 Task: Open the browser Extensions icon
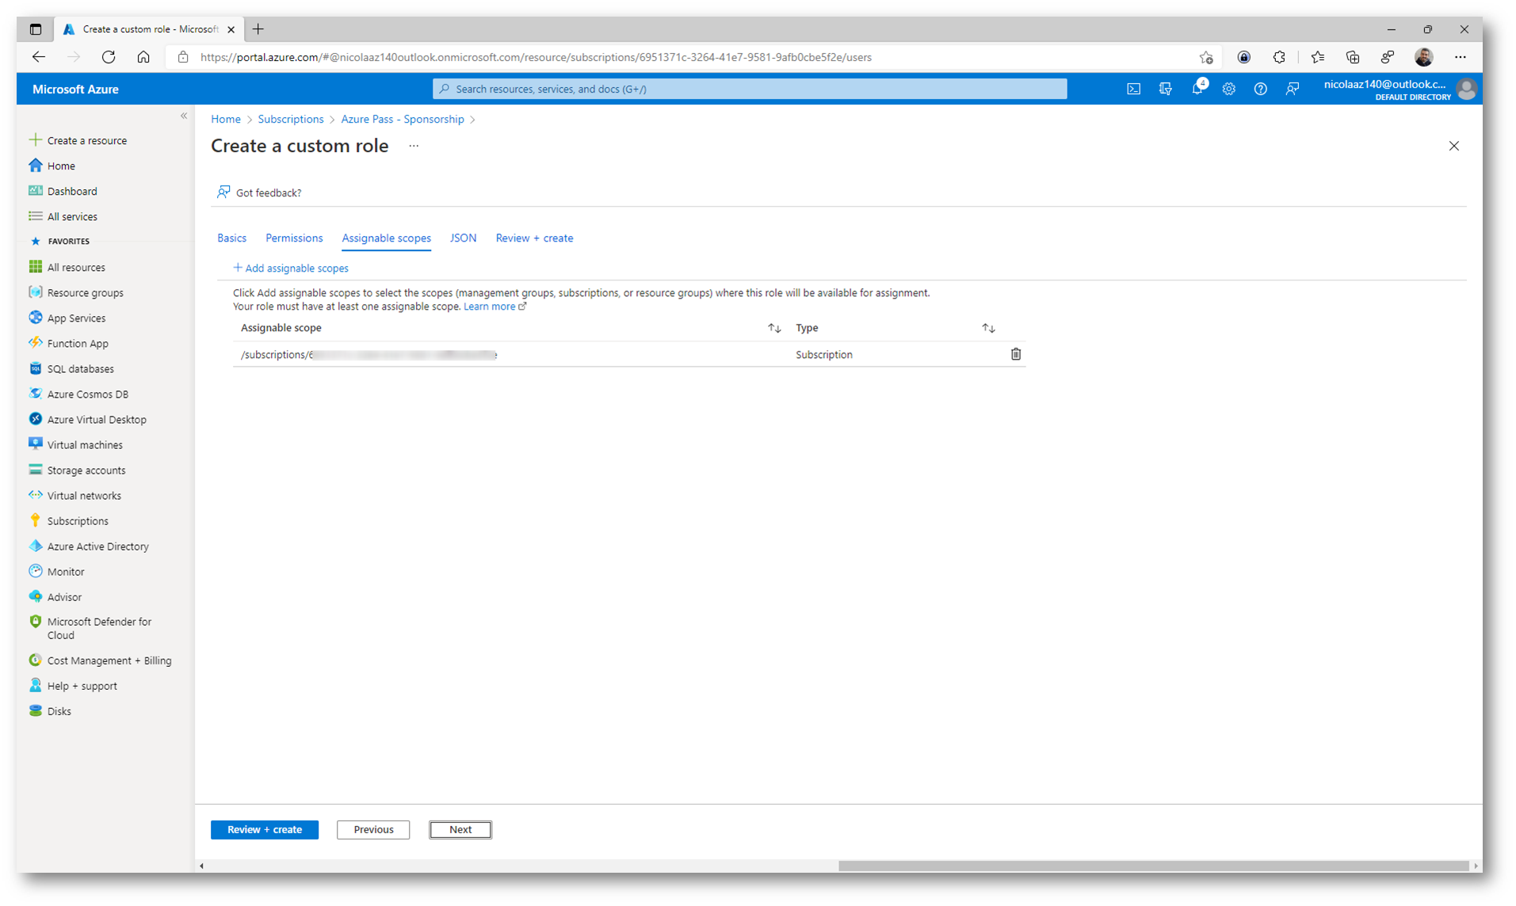[1279, 57]
